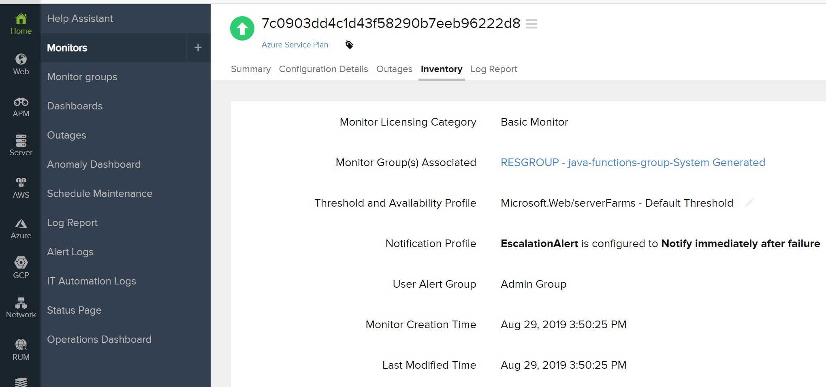Open IT Automation Logs

pyautogui.click(x=91, y=281)
